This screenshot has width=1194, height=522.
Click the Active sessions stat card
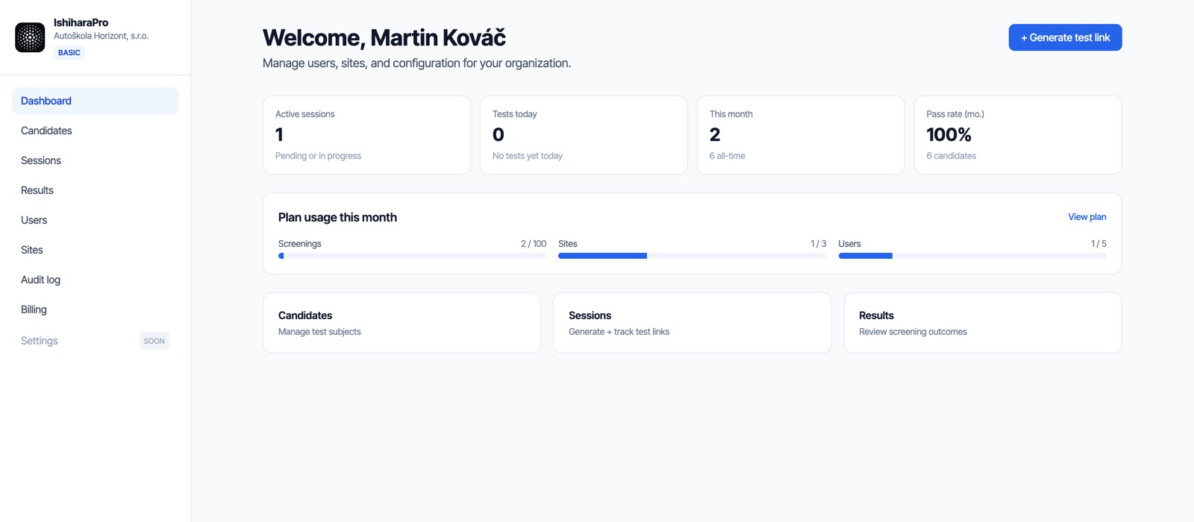coord(366,135)
